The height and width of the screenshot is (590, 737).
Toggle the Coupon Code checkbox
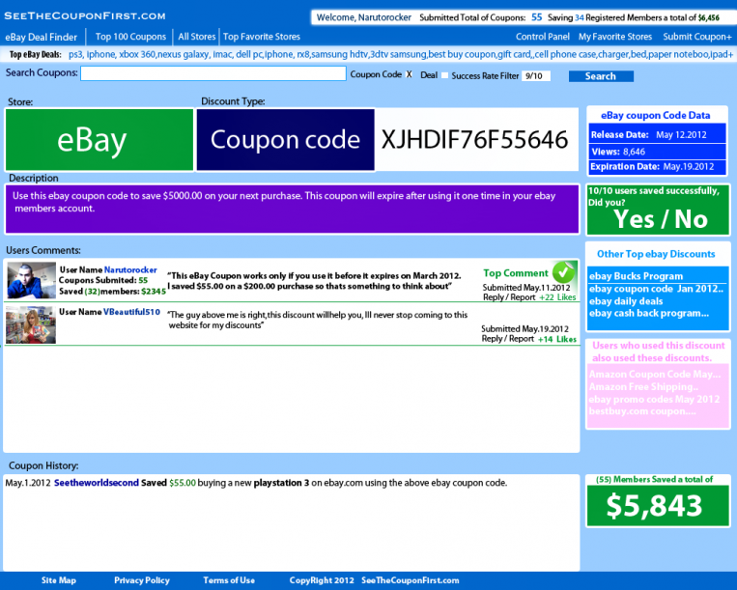(x=409, y=74)
